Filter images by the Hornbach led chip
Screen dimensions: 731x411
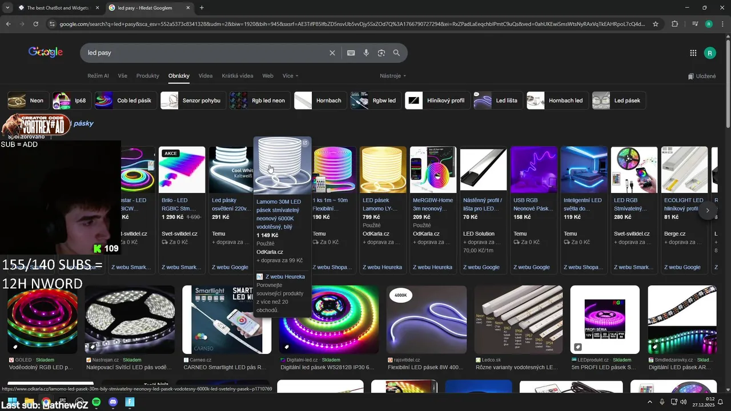coord(557,100)
